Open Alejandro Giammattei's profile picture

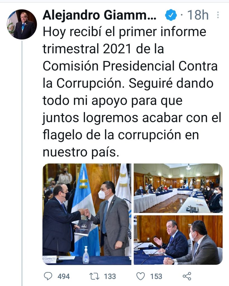[22, 25]
